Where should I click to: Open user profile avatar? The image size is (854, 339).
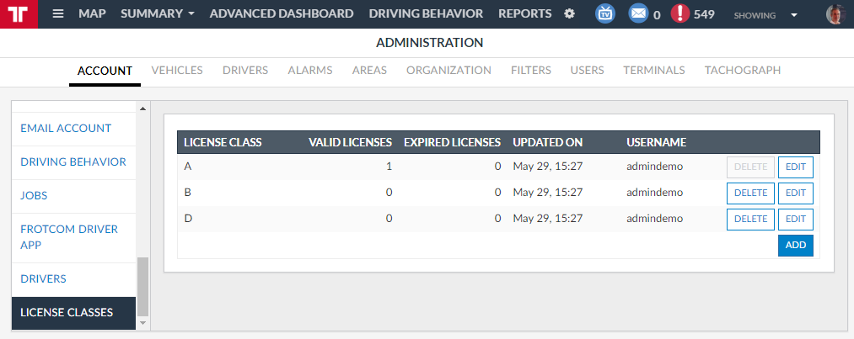(x=835, y=14)
